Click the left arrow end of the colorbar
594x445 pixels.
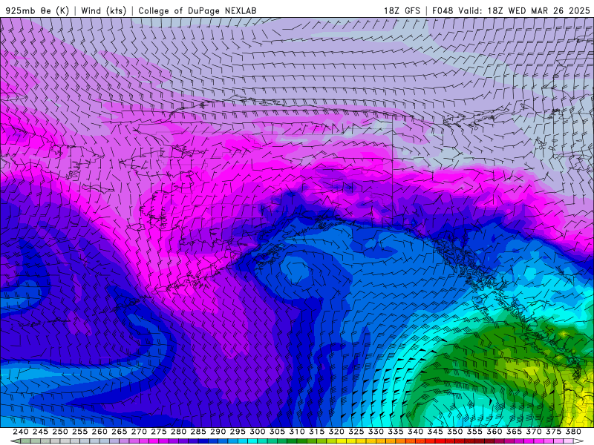(15, 441)
